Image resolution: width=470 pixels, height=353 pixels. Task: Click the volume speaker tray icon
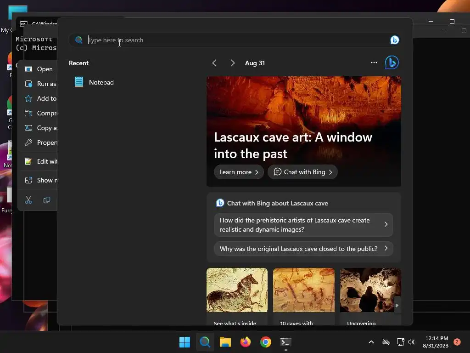pos(411,342)
